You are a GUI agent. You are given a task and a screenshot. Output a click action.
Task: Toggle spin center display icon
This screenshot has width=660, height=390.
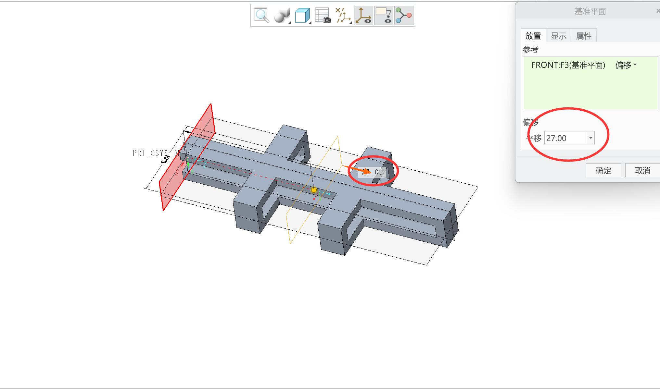pos(404,15)
